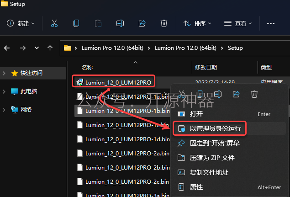Click the Delete trash icon in toolbar
Screen dimensions: 290x197
click(x=164, y=23)
